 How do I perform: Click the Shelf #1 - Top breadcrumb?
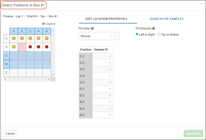36,16
